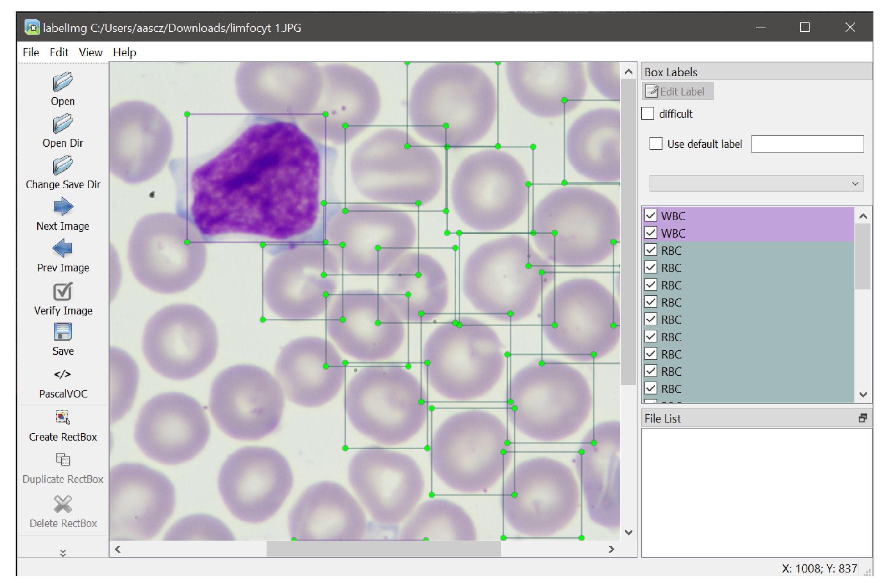
Task: Expand more toolbar items chevron
Action: click(63, 553)
